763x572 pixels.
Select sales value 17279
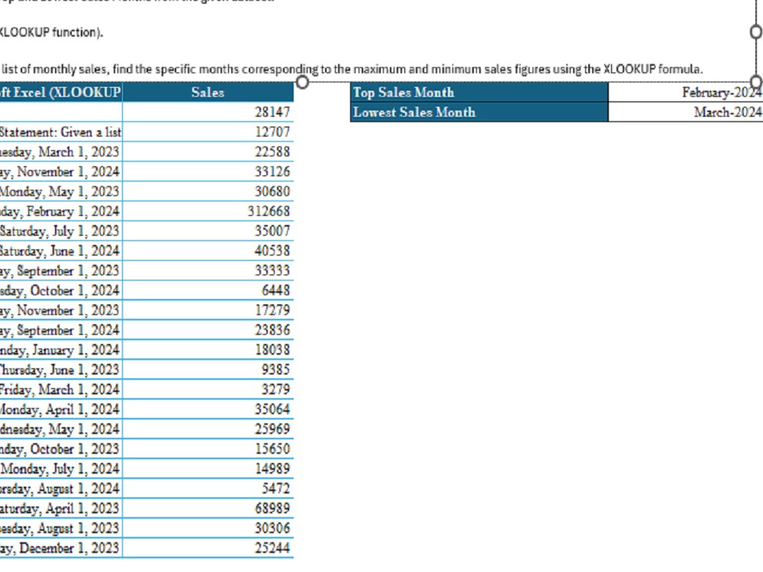tap(208, 310)
